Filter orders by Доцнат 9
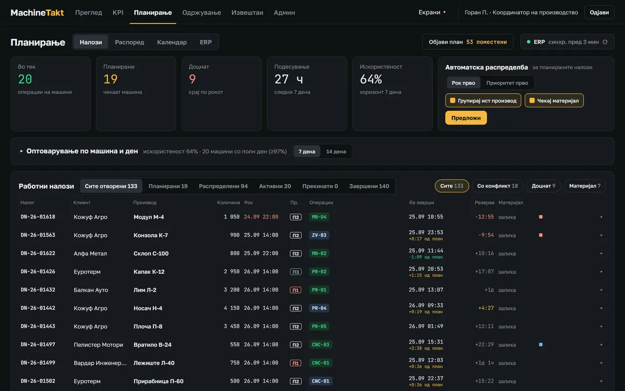 pyautogui.click(x=543, y=186)
